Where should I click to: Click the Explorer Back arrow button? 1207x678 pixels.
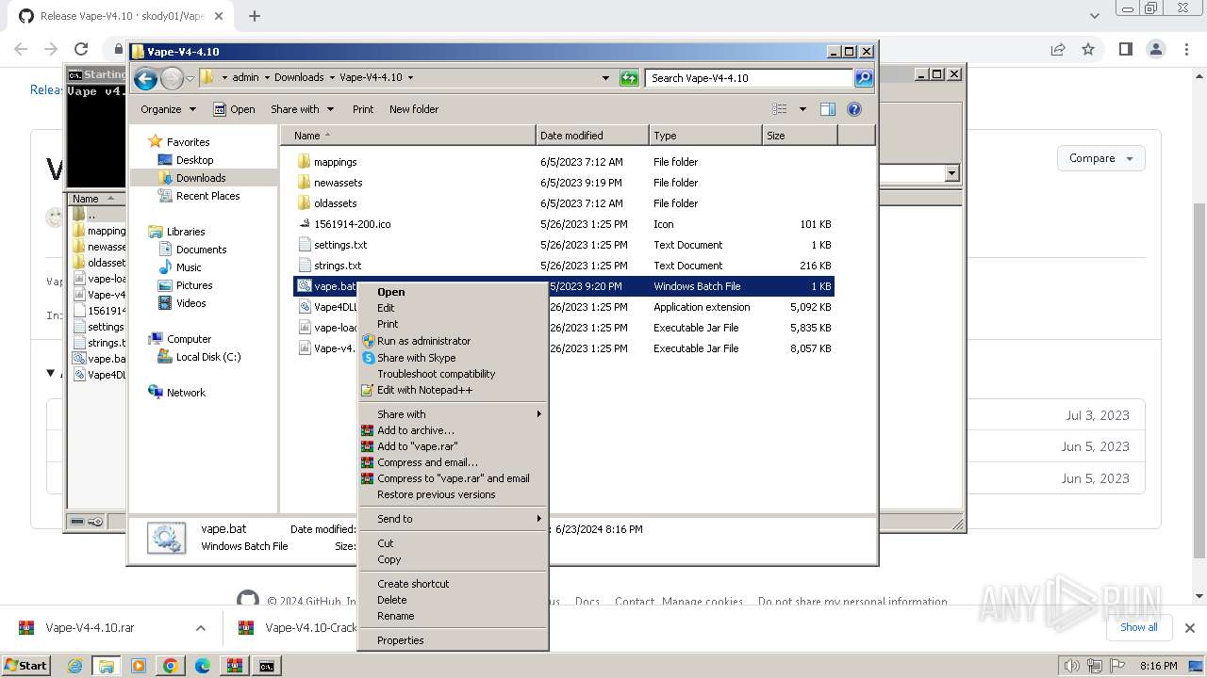[145, 79]
